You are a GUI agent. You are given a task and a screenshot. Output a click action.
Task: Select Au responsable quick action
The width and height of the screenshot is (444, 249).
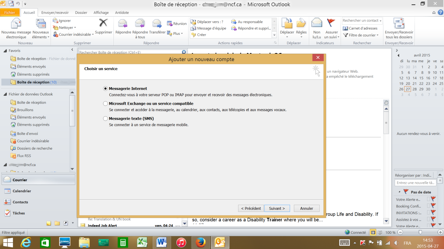point(247,22)
